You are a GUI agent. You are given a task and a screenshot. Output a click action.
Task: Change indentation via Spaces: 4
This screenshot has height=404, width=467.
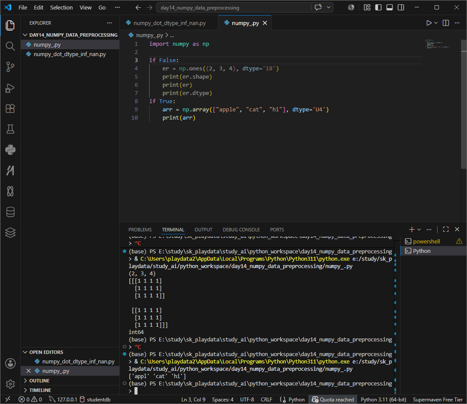[223, 399]
